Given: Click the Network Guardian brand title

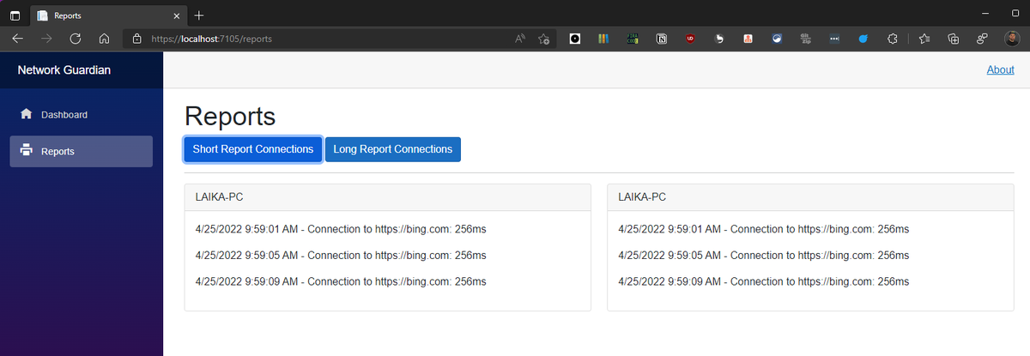Looking at the screenshot, I should [x=64, y=69].
